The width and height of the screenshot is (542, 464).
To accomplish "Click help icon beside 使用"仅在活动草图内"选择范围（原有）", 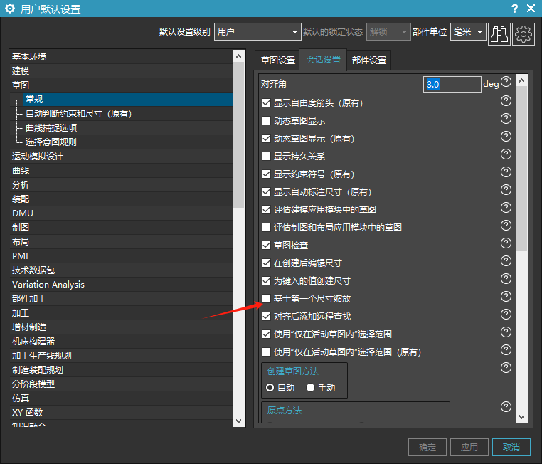I will pyautogui.click(x=506, y=350).
